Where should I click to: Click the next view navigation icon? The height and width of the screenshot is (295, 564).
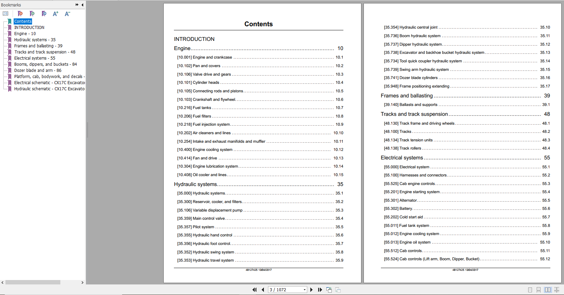[x=338, y=290]
